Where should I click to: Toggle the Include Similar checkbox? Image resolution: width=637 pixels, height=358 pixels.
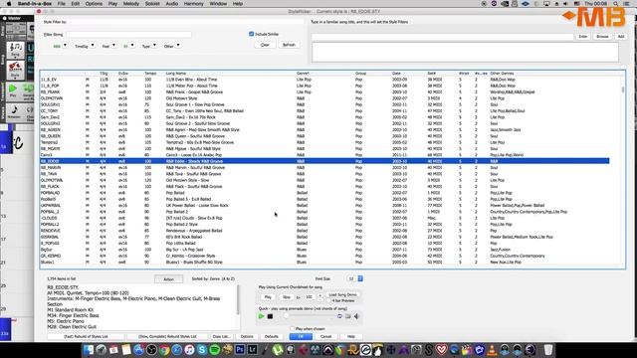251,34
